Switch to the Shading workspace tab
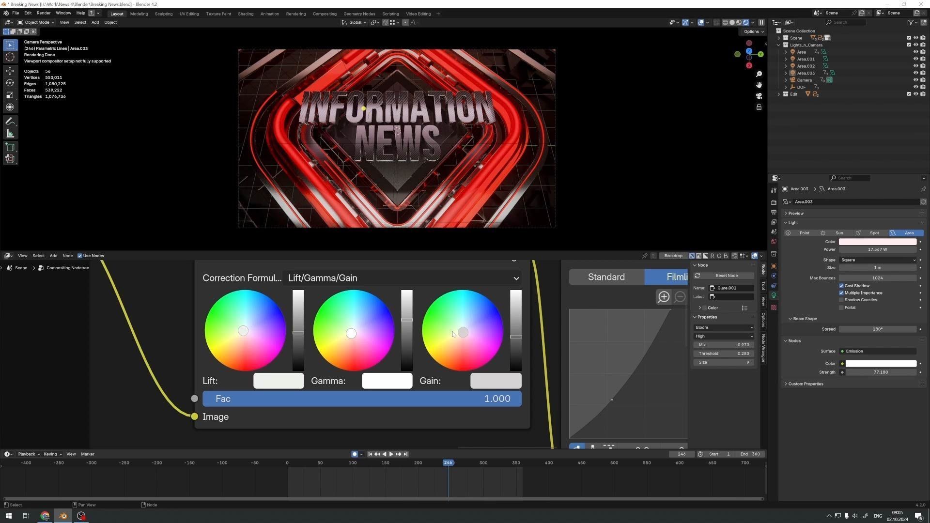This screenshot has height=523, width=930. click(246, 14)
